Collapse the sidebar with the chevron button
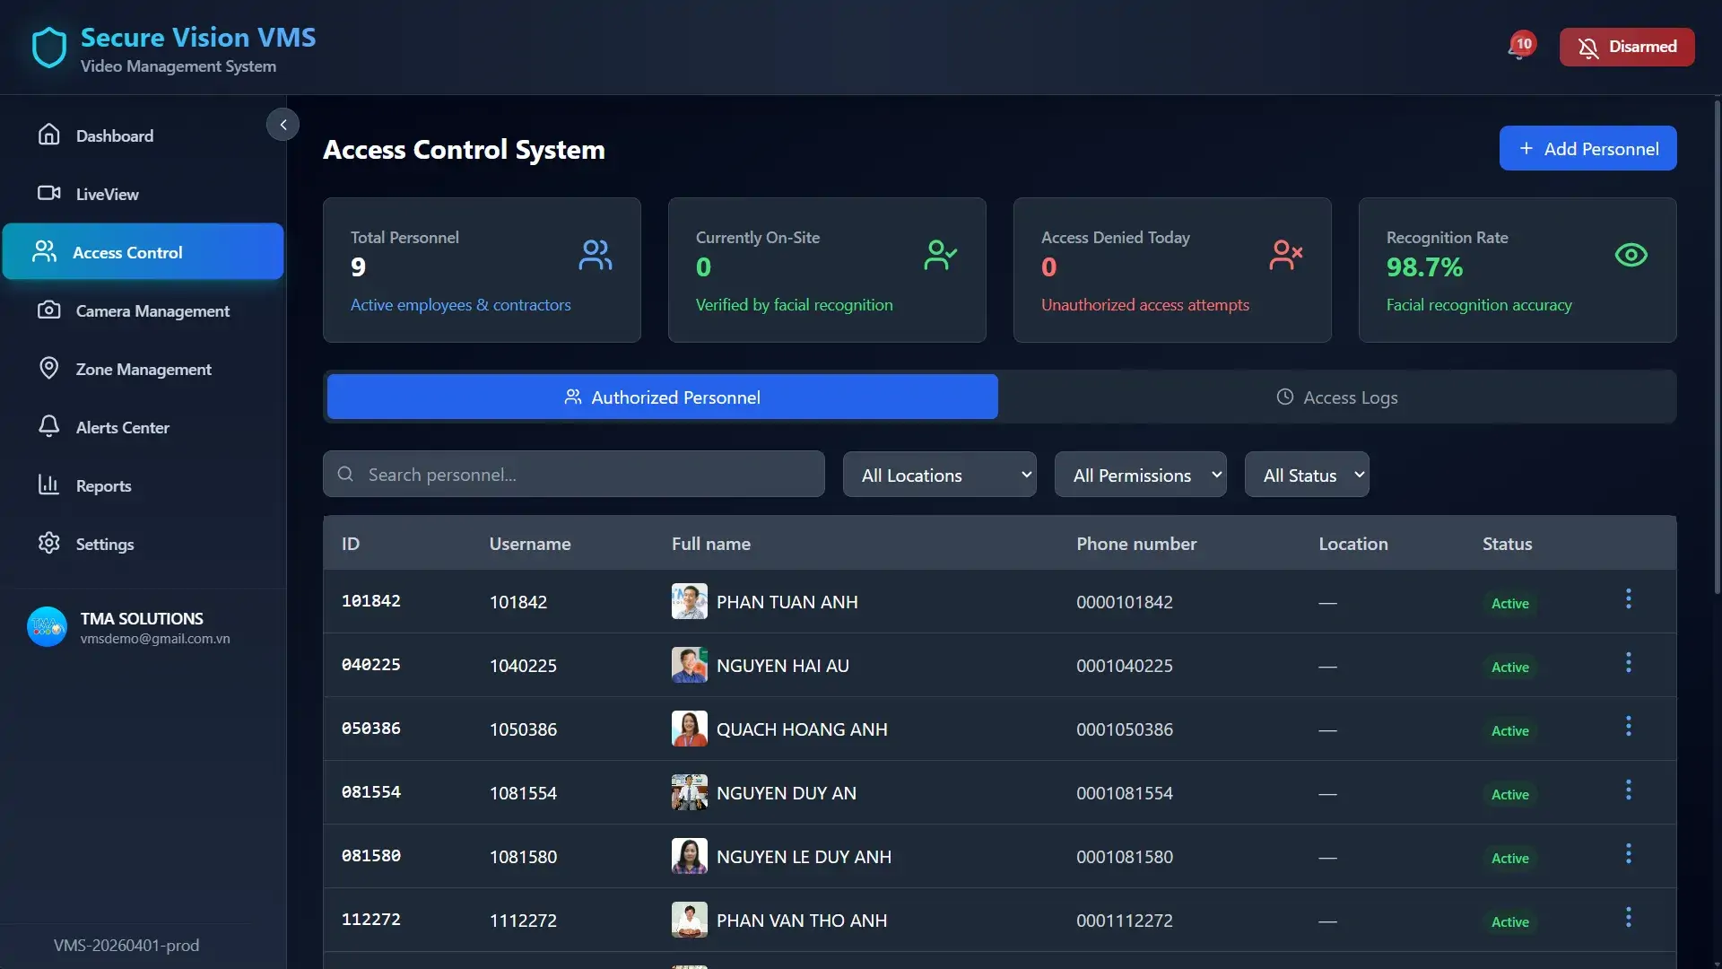Screen dimensions: 1722x969 283,125
